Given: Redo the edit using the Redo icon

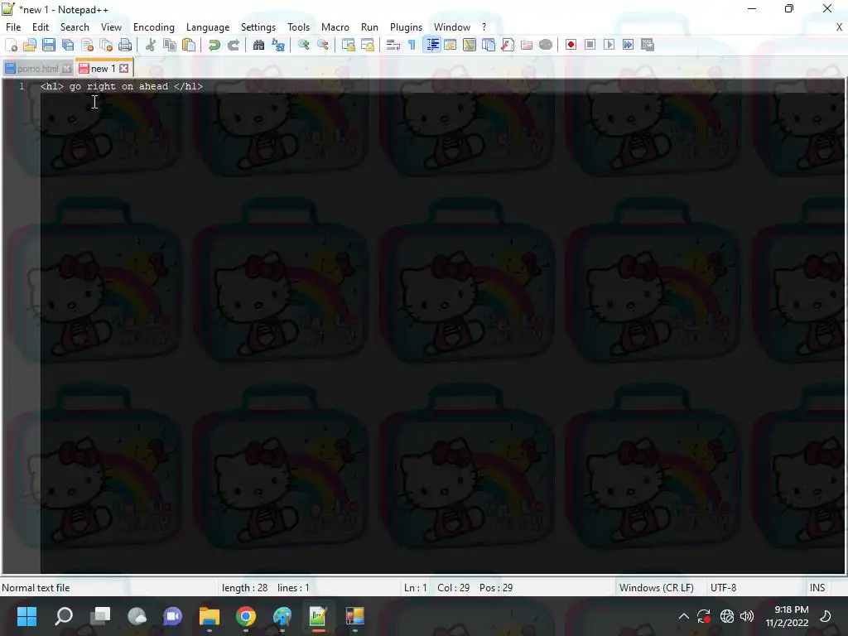Looking at the screenshot, I should [x=233, y=45].
